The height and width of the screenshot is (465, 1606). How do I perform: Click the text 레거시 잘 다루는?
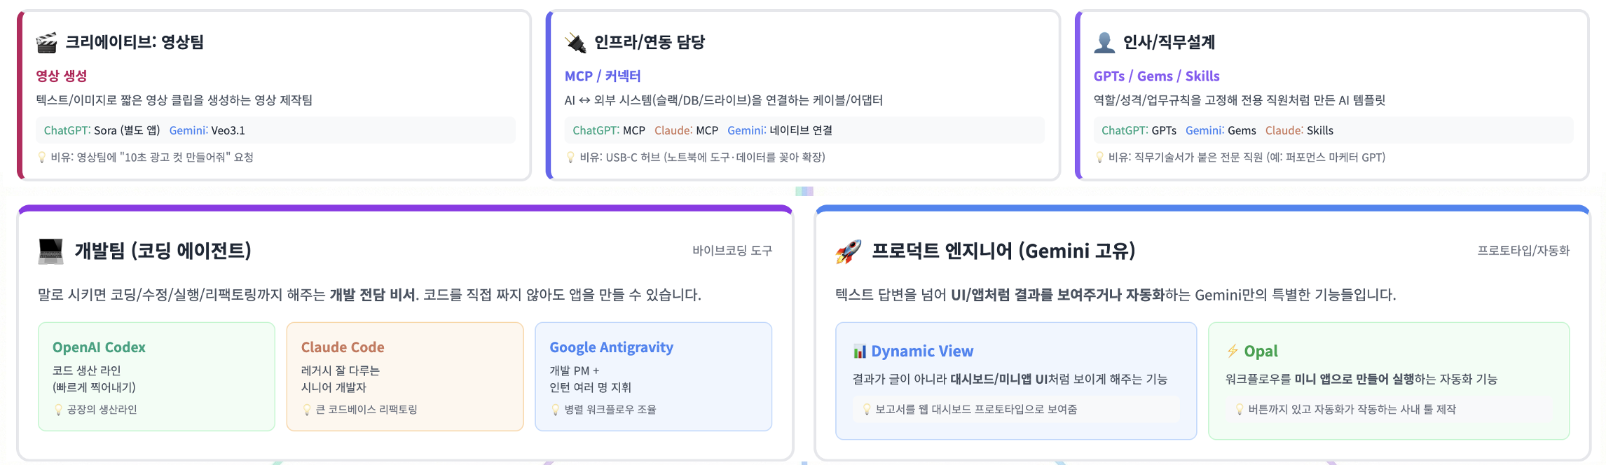341,370
